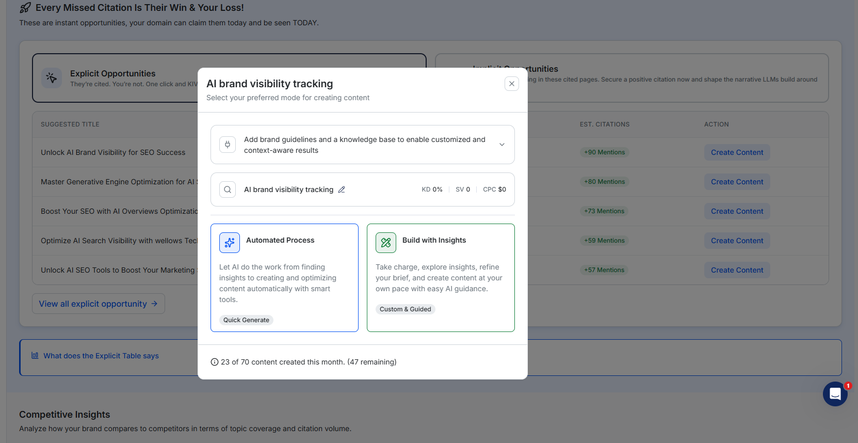Click the Custom & Guided tag

(x=405, y=309)
